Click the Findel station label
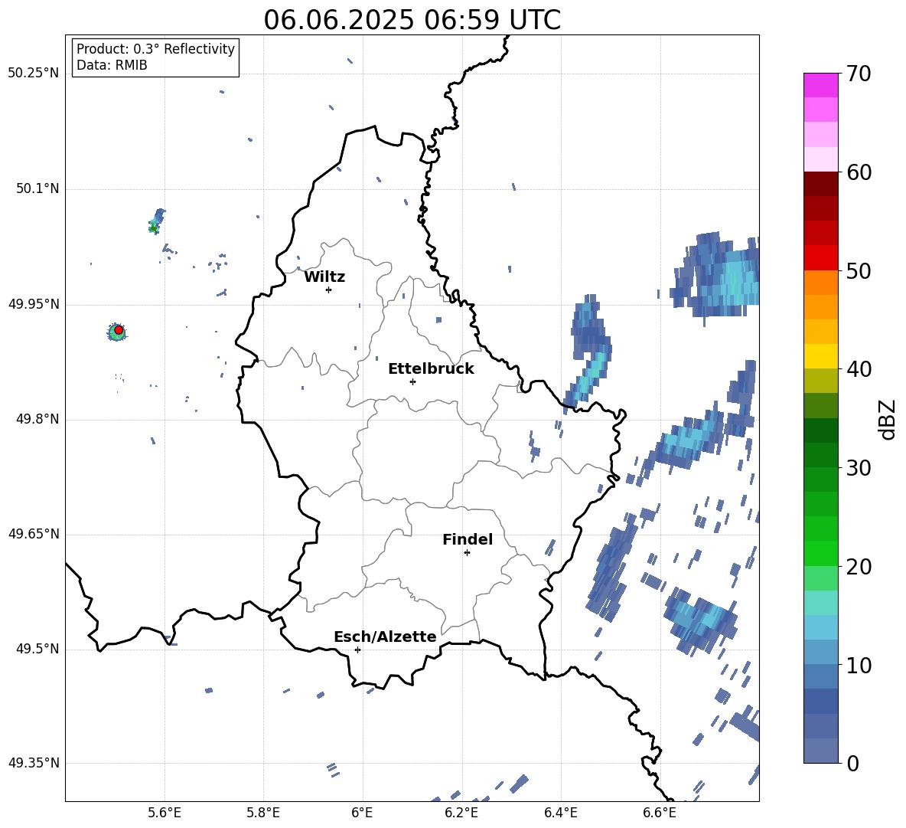Image resolution: width=906 pixels, height=828 pixels. click(x=468, y=539)
